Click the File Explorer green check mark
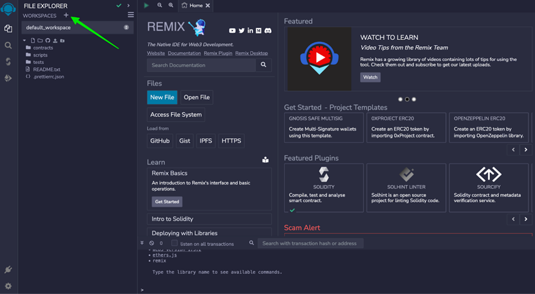This screenshot has height=294, width=535. (x=119, y=5)
